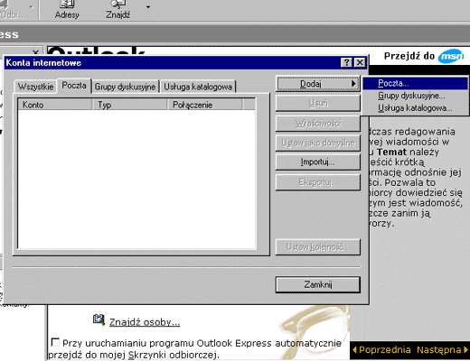Toggle the go-to-inbox-at-startup checkbox
470x361 pixels.
[55, 342]
